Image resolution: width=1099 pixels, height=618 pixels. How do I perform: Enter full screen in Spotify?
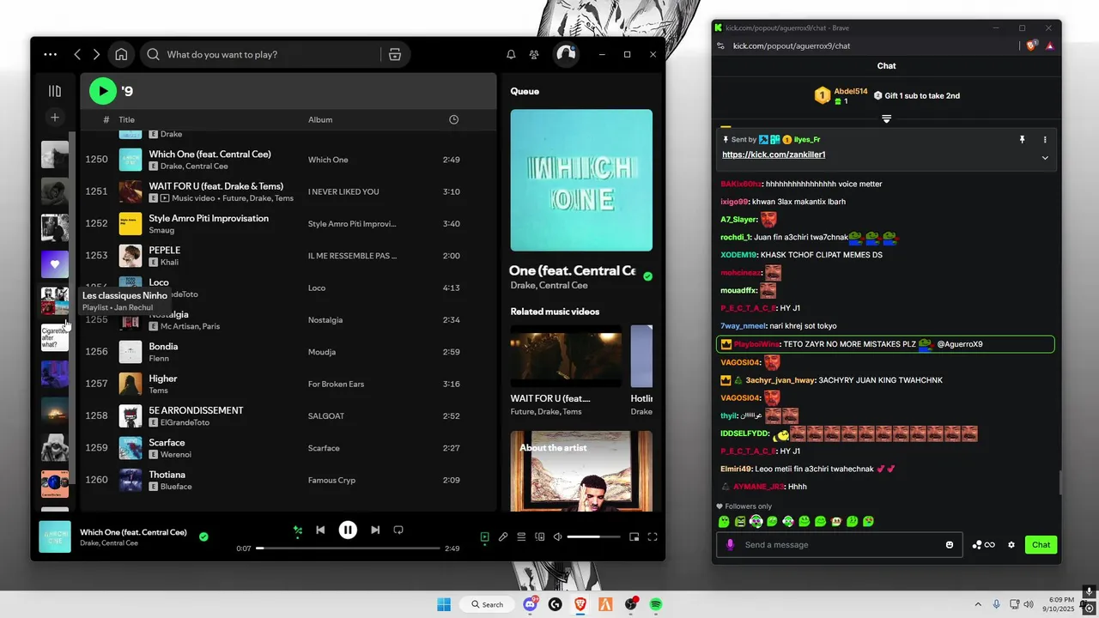(x=653, y=537)
